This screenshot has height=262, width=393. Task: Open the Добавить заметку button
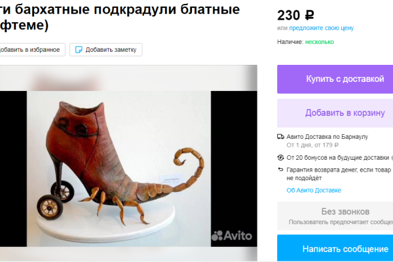tap(105, 50)
